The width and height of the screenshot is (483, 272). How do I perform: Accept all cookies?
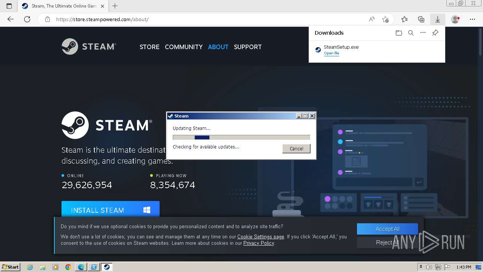tap(387, 229)
